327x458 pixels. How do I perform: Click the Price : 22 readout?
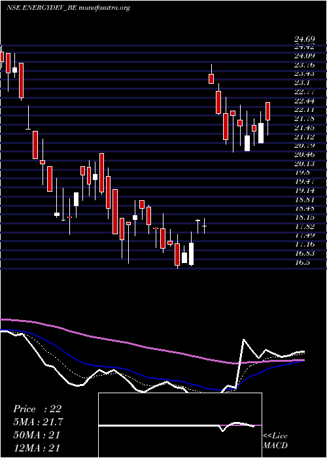[x=37, y=409]
